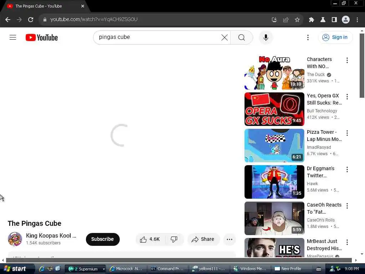
Task: Open the Chrome labs flask icon
Action: pos(323,20)
